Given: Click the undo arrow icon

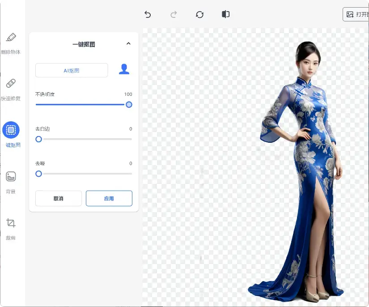Looking at the screenshot, I should tap(148, 14).
